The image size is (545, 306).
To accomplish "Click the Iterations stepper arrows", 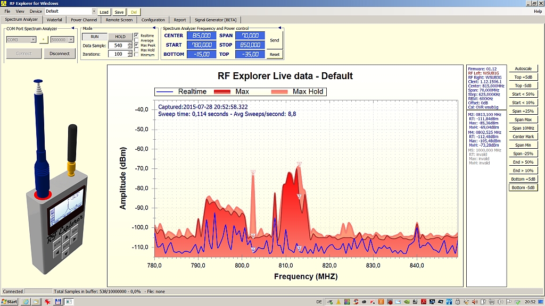I will 130,54.
